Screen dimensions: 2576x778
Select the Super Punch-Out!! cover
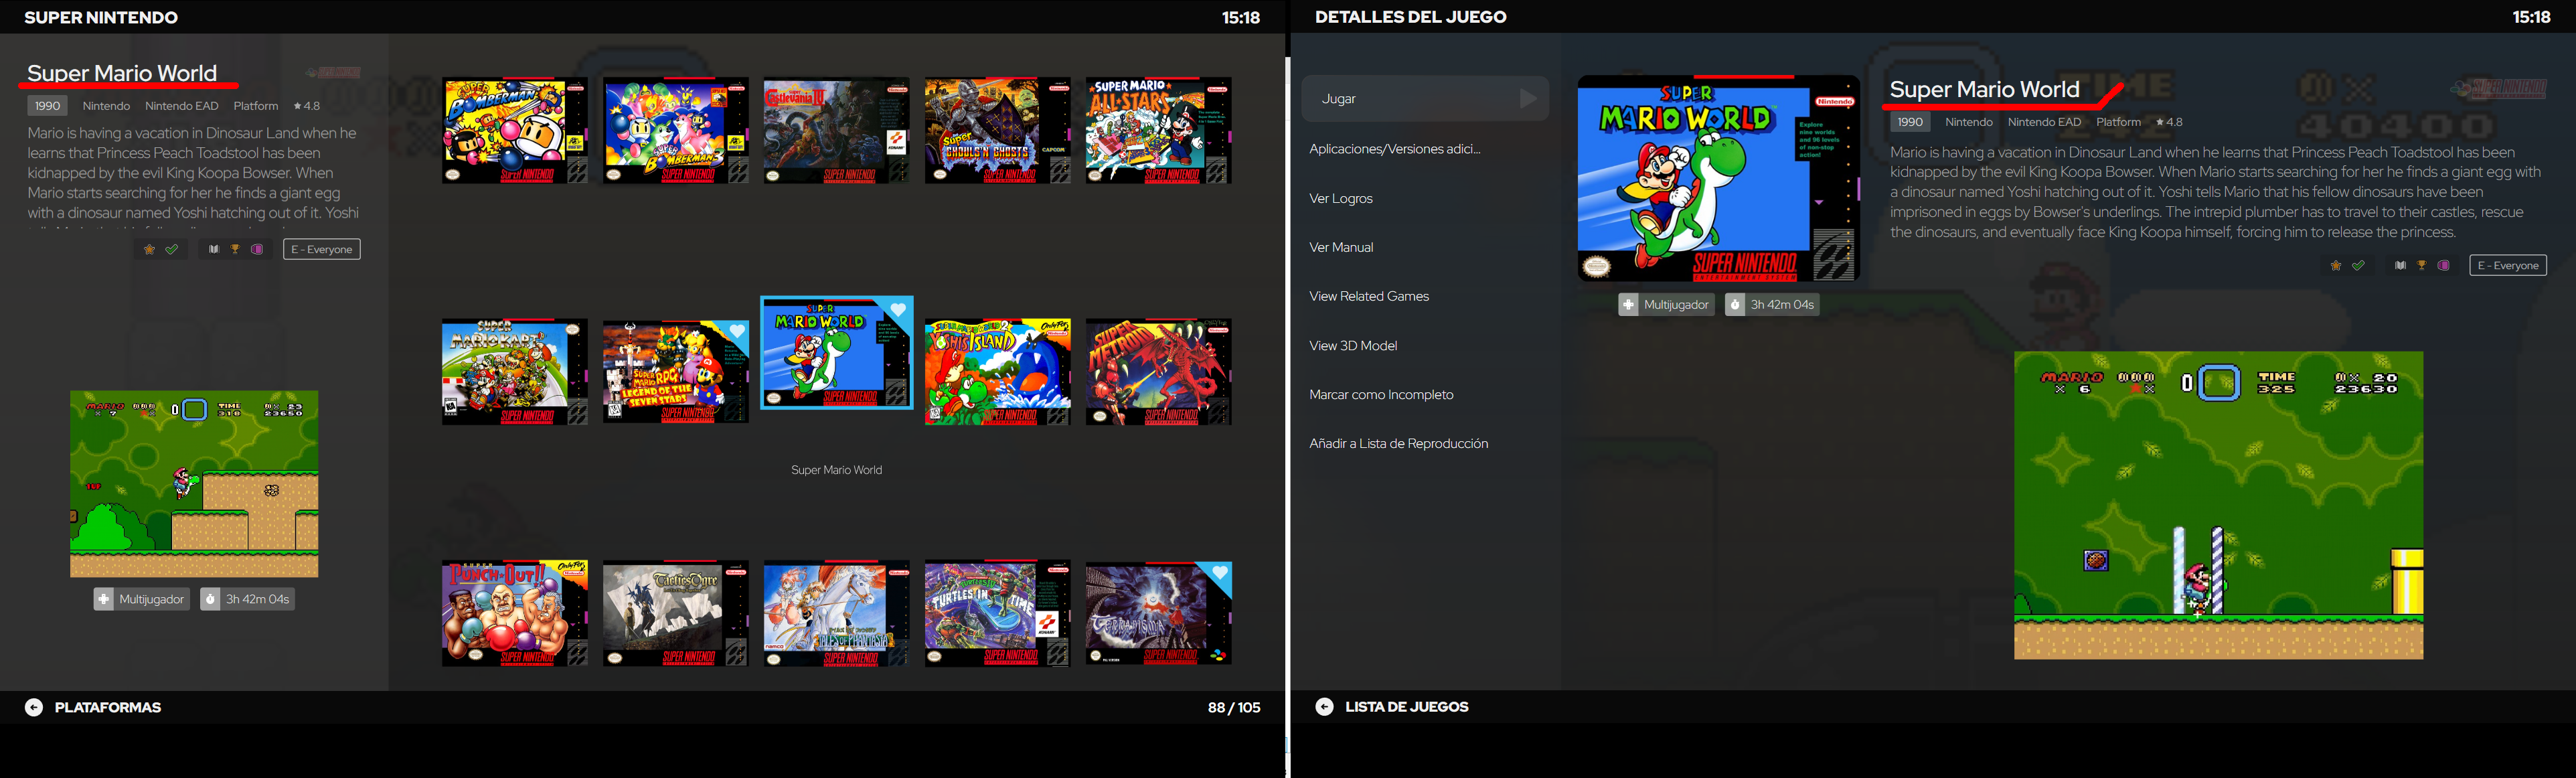pyautogui.click(x=515, y=613)
